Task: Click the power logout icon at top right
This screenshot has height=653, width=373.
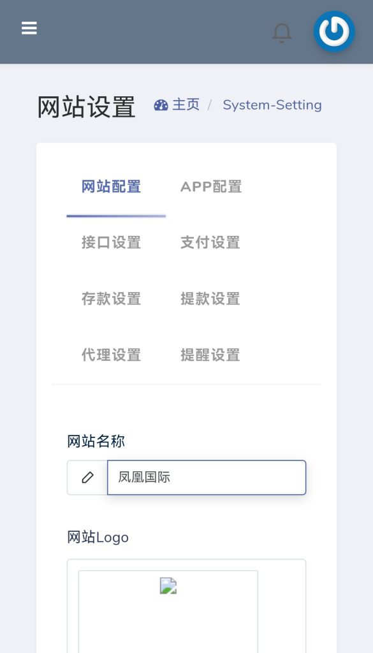Action: pyautogui.click(x=334, y=31)
